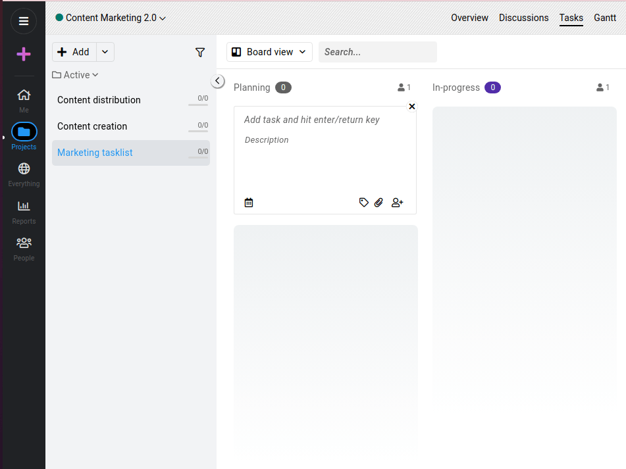The image size is (626, 469).
Task: Go to the Me home icon
Action: (24, 95)
